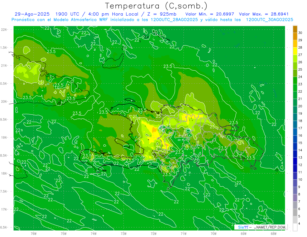307x237 pixels.
Task: Select the "29-Ago-2025" forecast date text
Action: (x=32, y=14)
